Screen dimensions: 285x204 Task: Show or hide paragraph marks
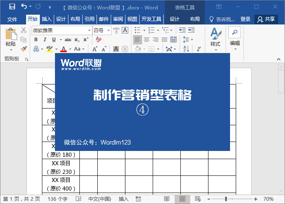click(199, 49)
